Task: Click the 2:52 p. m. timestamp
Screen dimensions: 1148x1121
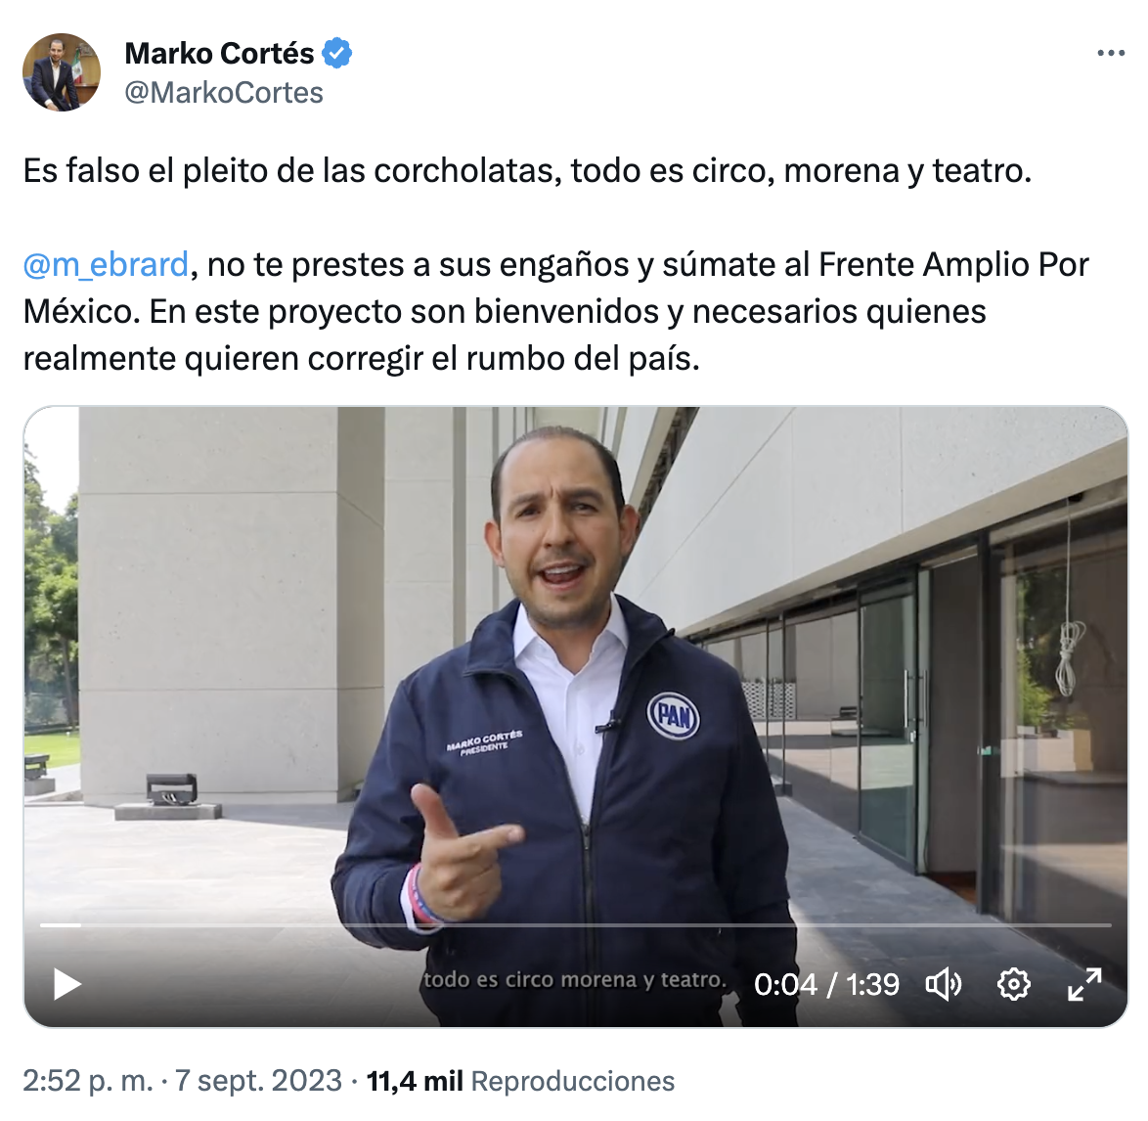Action: pyautogui.click(x=88, y=1081)
